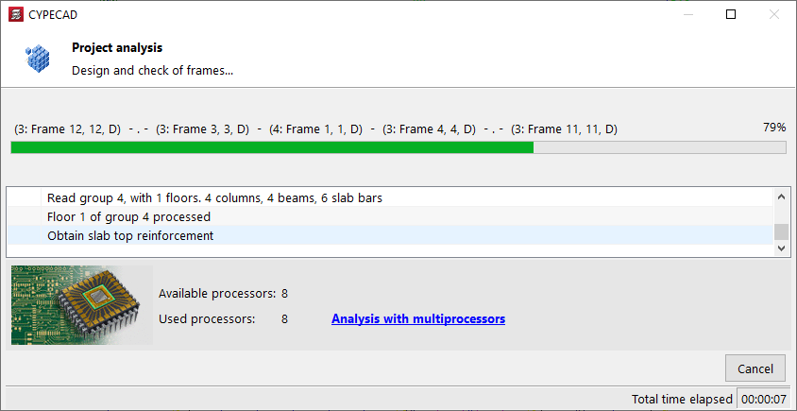
Task: Close the CYPECAD analysis window
Action: tap(774, 14)
